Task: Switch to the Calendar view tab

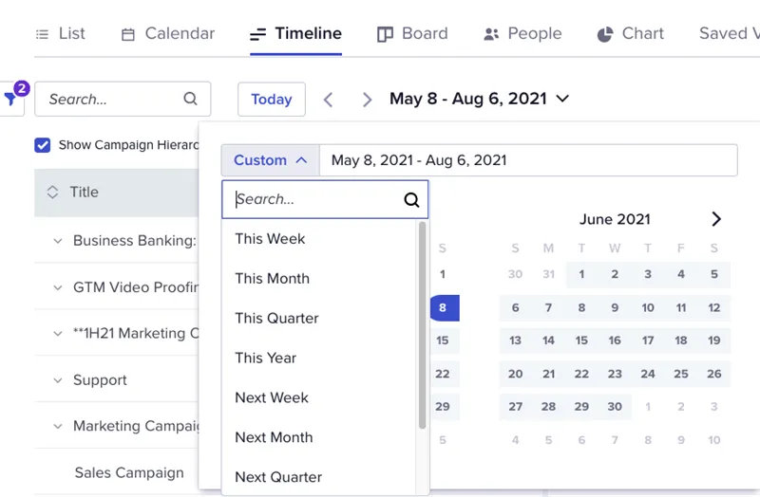Action: tap(168, 33)
